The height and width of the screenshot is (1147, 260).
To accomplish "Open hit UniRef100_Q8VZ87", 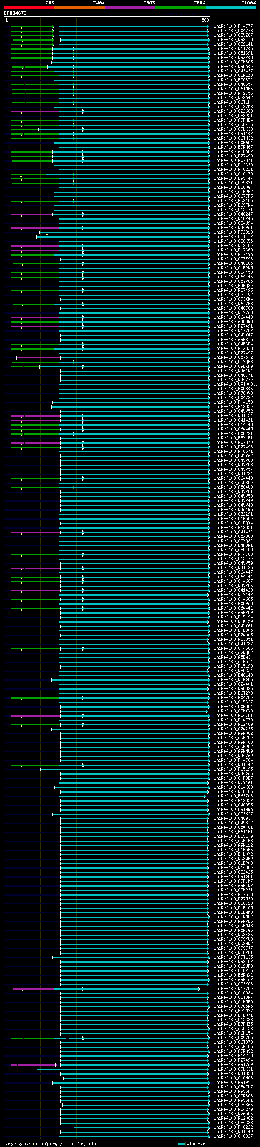I will 233,35.
